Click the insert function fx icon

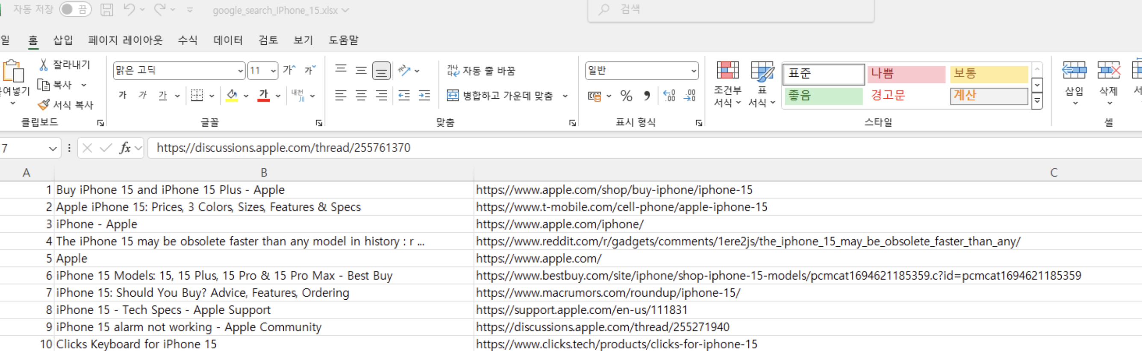(125, 148)
